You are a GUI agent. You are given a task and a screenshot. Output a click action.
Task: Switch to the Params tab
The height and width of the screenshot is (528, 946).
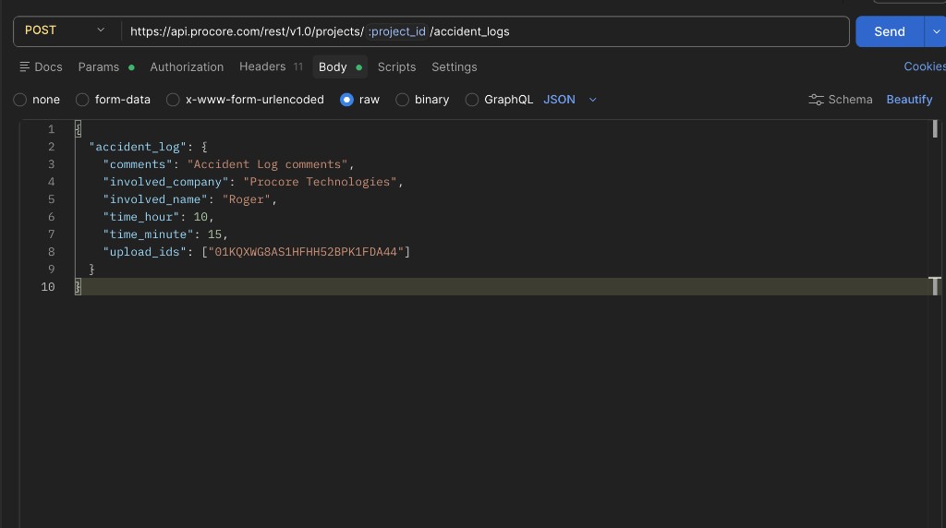[x=105, y=66]
